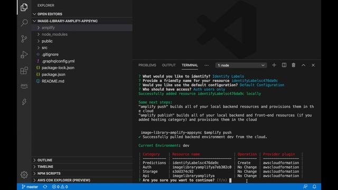Click the 'Category' table header in terminal
The image size is (338, 190).
[151, 154]
